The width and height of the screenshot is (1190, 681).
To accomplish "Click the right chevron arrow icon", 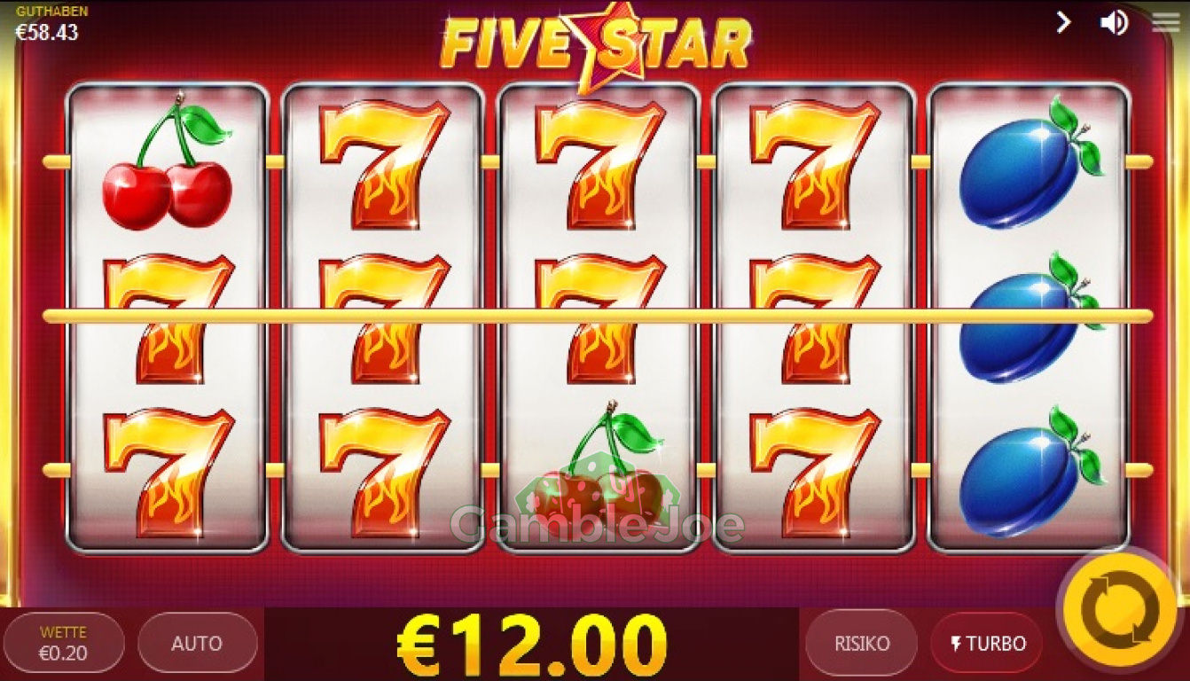I will 1063,22.
